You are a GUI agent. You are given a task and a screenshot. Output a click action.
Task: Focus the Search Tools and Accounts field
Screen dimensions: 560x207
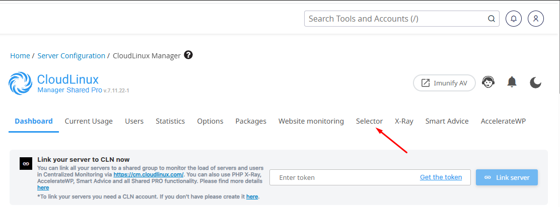tap(402, 19)
